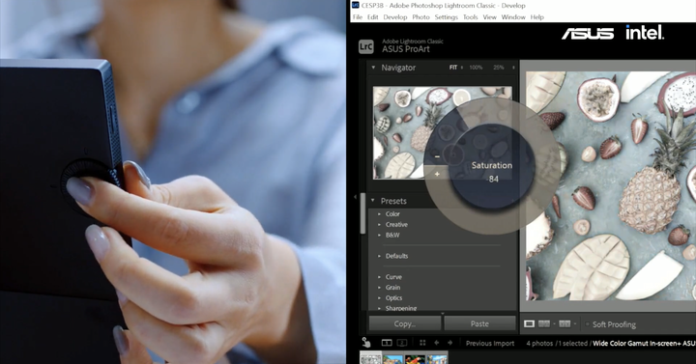
Task: Open the FIT options arrow in Navigator
Action: (x=462, y=68)
